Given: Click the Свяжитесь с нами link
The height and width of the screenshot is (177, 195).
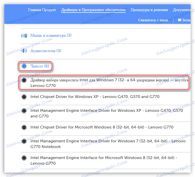Looking at the screenshot, I should pos(153,20).
